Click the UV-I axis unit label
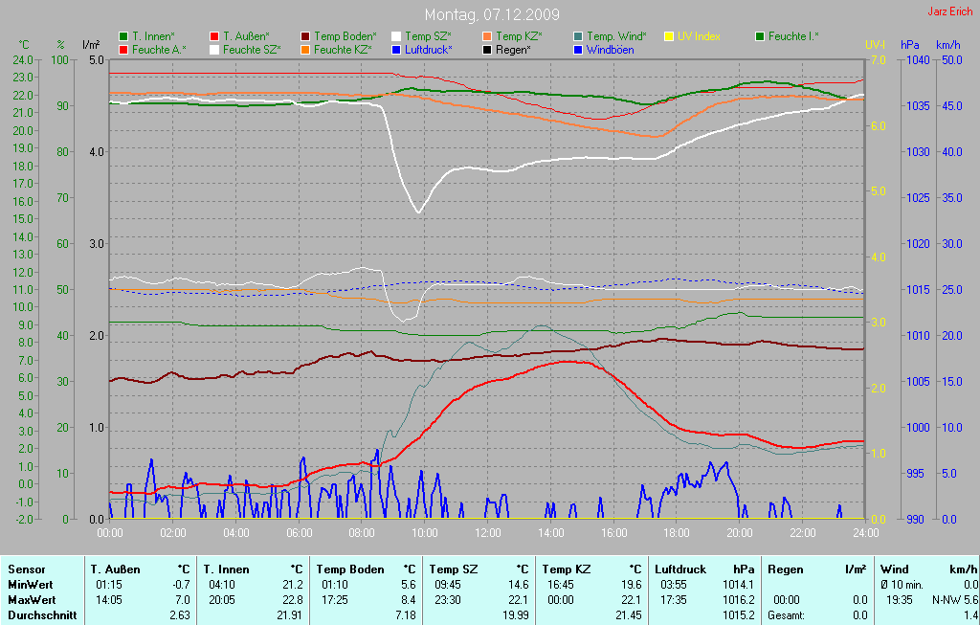Image resolution: width=980 pixels, height=625 pixels. pos(875,45)
